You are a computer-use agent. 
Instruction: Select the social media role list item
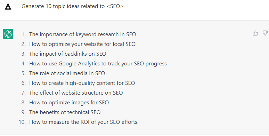[67, 73]
